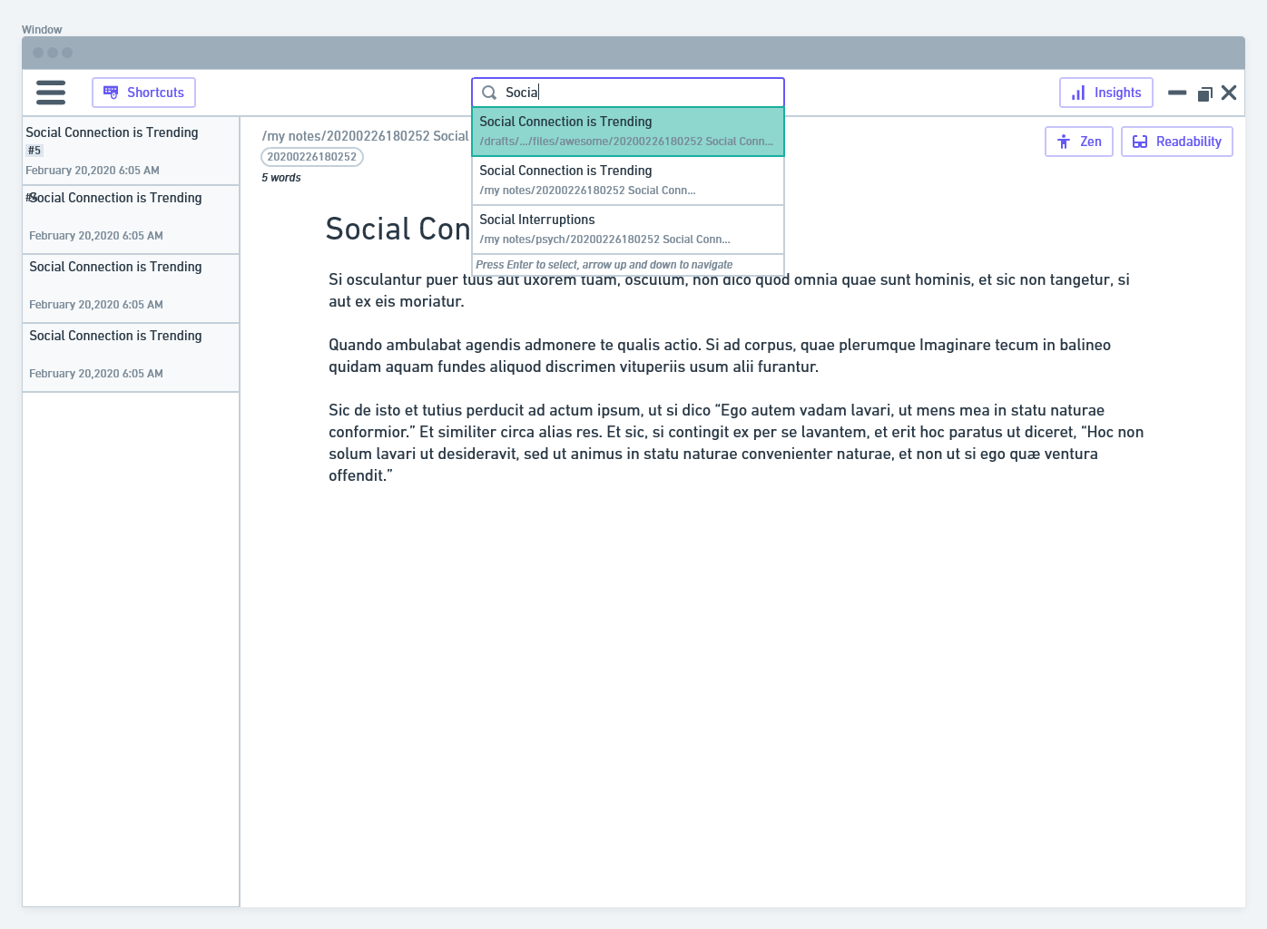The height and width of the screenshot is (929, 1267).
Task: Click the Zen accessibility figure icon
Action: (x=1064, y=142)
